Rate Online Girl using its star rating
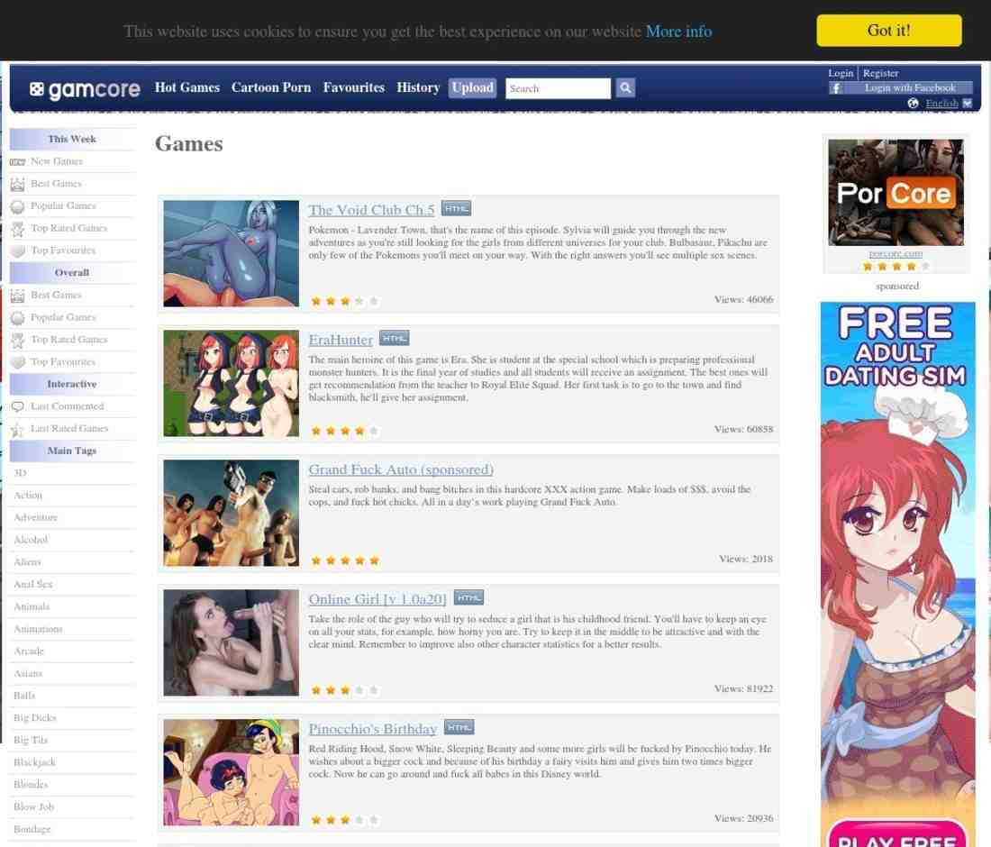991x847 pixels. [344, 689]
